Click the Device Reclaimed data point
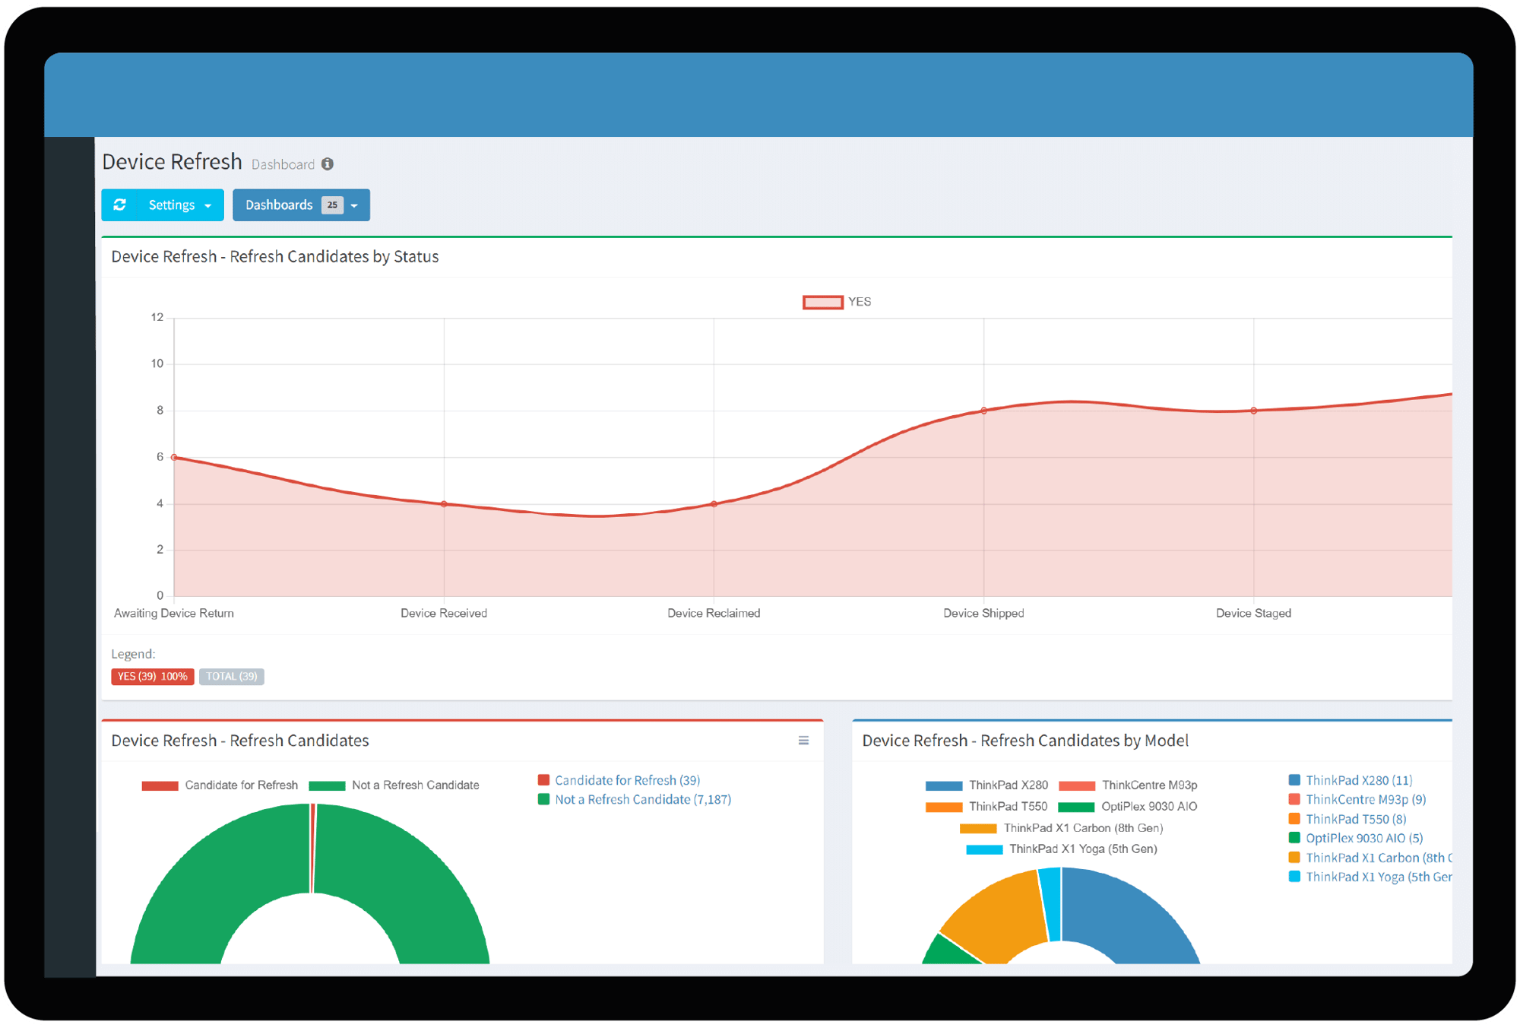This screenshot has height=1028, width=1520. pos(714,504)
